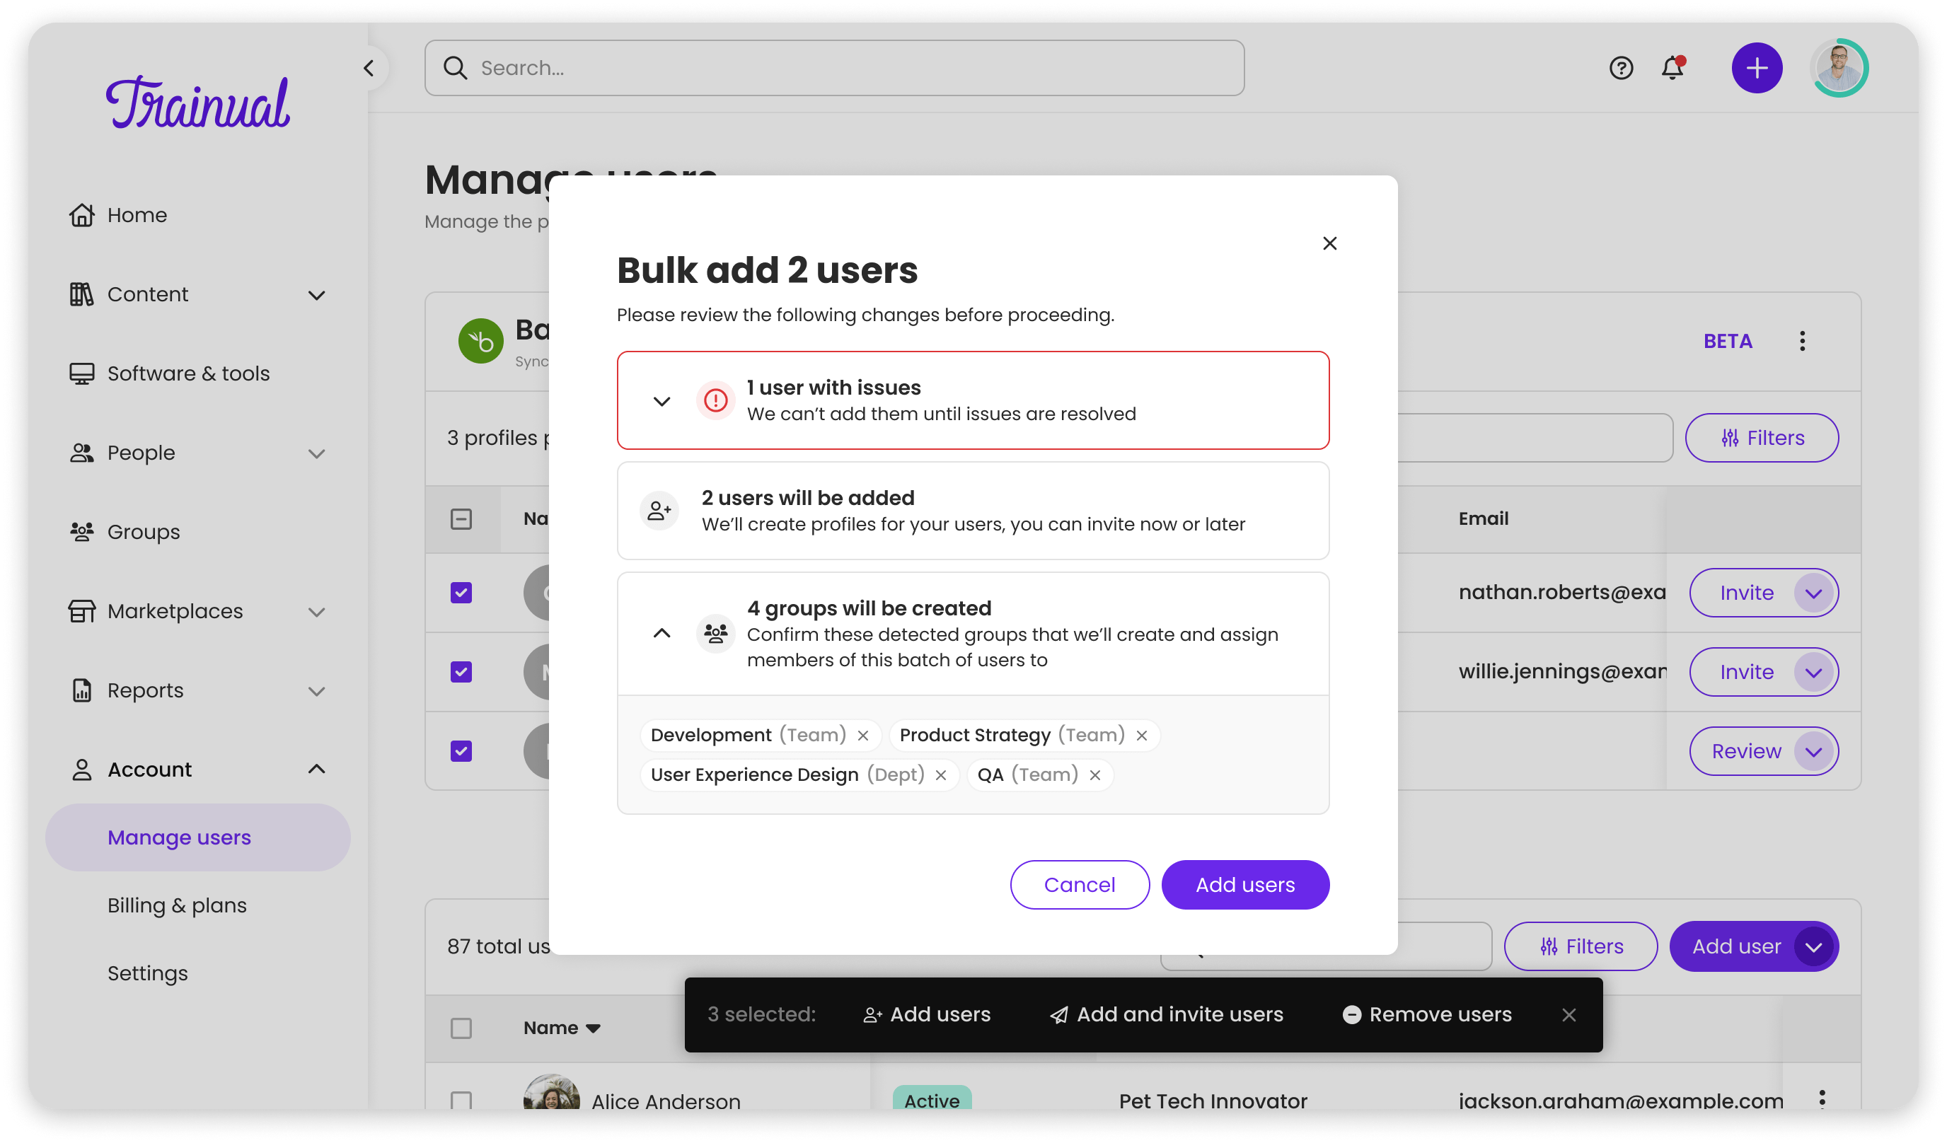Expand the Content menu chevron
This screenshot has height=1143, width=1947.
point(316,294)
